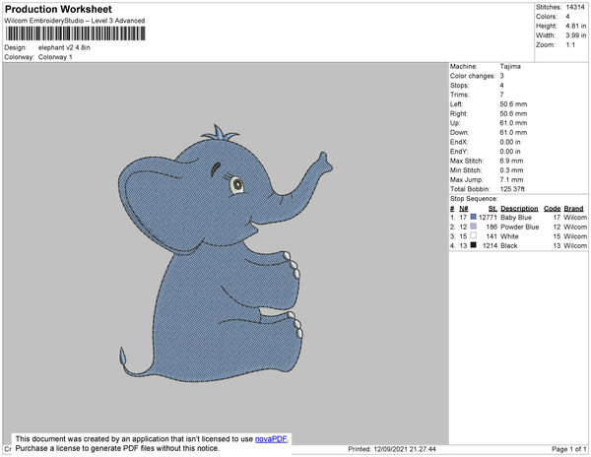Click the Brand column header
The width and height of the screenshot is (591, 457).
pyautogui.click(x=575, y=209)
